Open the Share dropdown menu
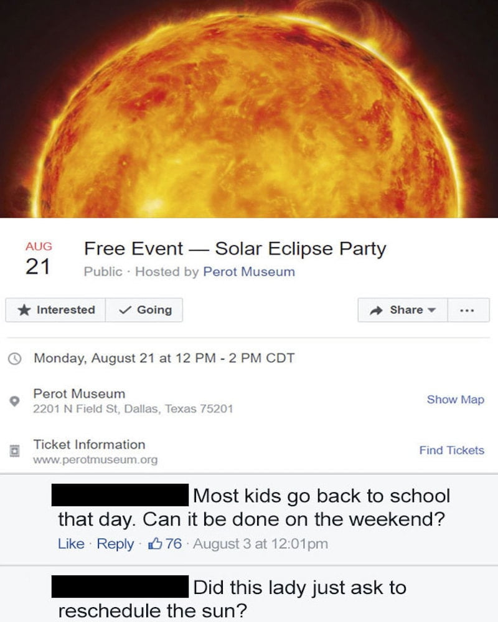The width and height of the screenshot is (498, 622). point(402,310)
